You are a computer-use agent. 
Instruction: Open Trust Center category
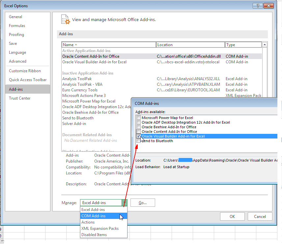coord(28,98)
